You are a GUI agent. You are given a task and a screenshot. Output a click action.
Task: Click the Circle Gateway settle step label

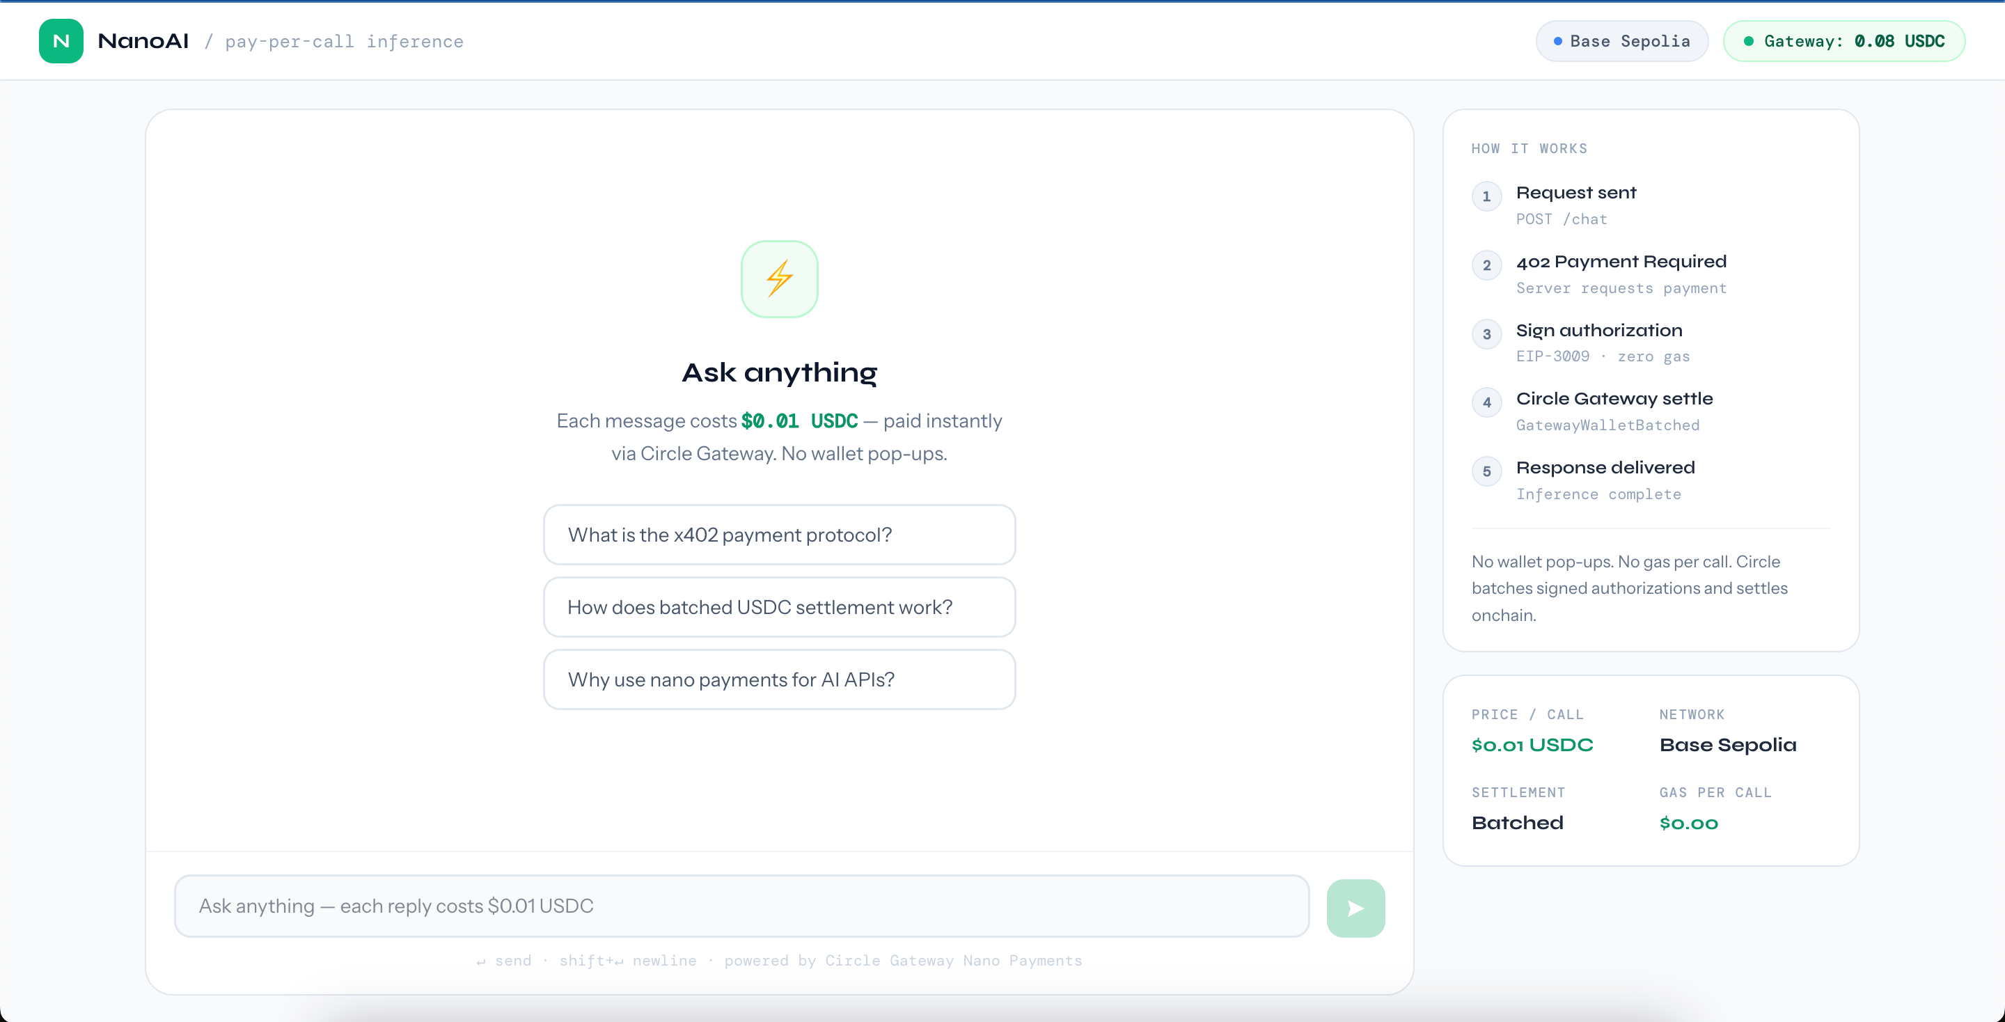pos(1614,398)
